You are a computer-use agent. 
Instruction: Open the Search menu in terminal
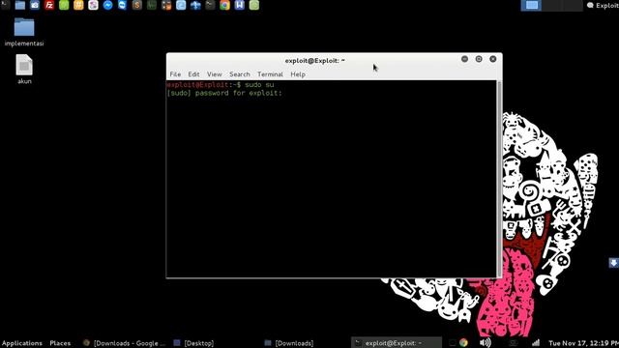click(x=240, y=74)
